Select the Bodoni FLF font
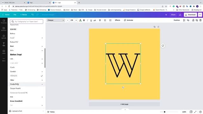 coord(14,42)
